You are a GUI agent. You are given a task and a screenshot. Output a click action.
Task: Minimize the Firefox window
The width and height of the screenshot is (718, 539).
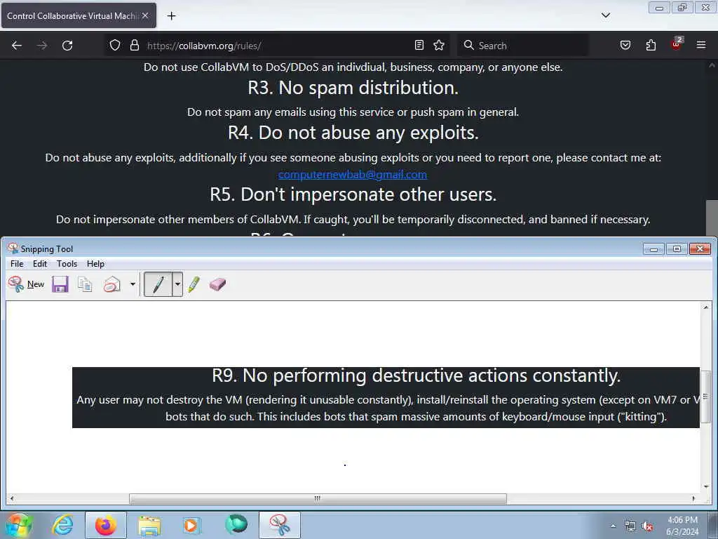tap(659, 8)
